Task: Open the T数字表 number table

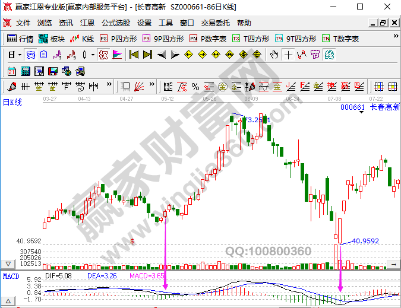Action: [340, 39]
